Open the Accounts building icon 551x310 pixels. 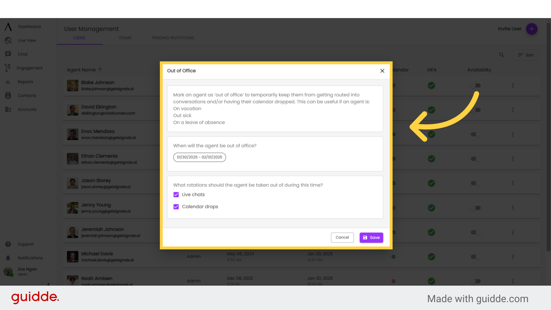click(8, 109)
